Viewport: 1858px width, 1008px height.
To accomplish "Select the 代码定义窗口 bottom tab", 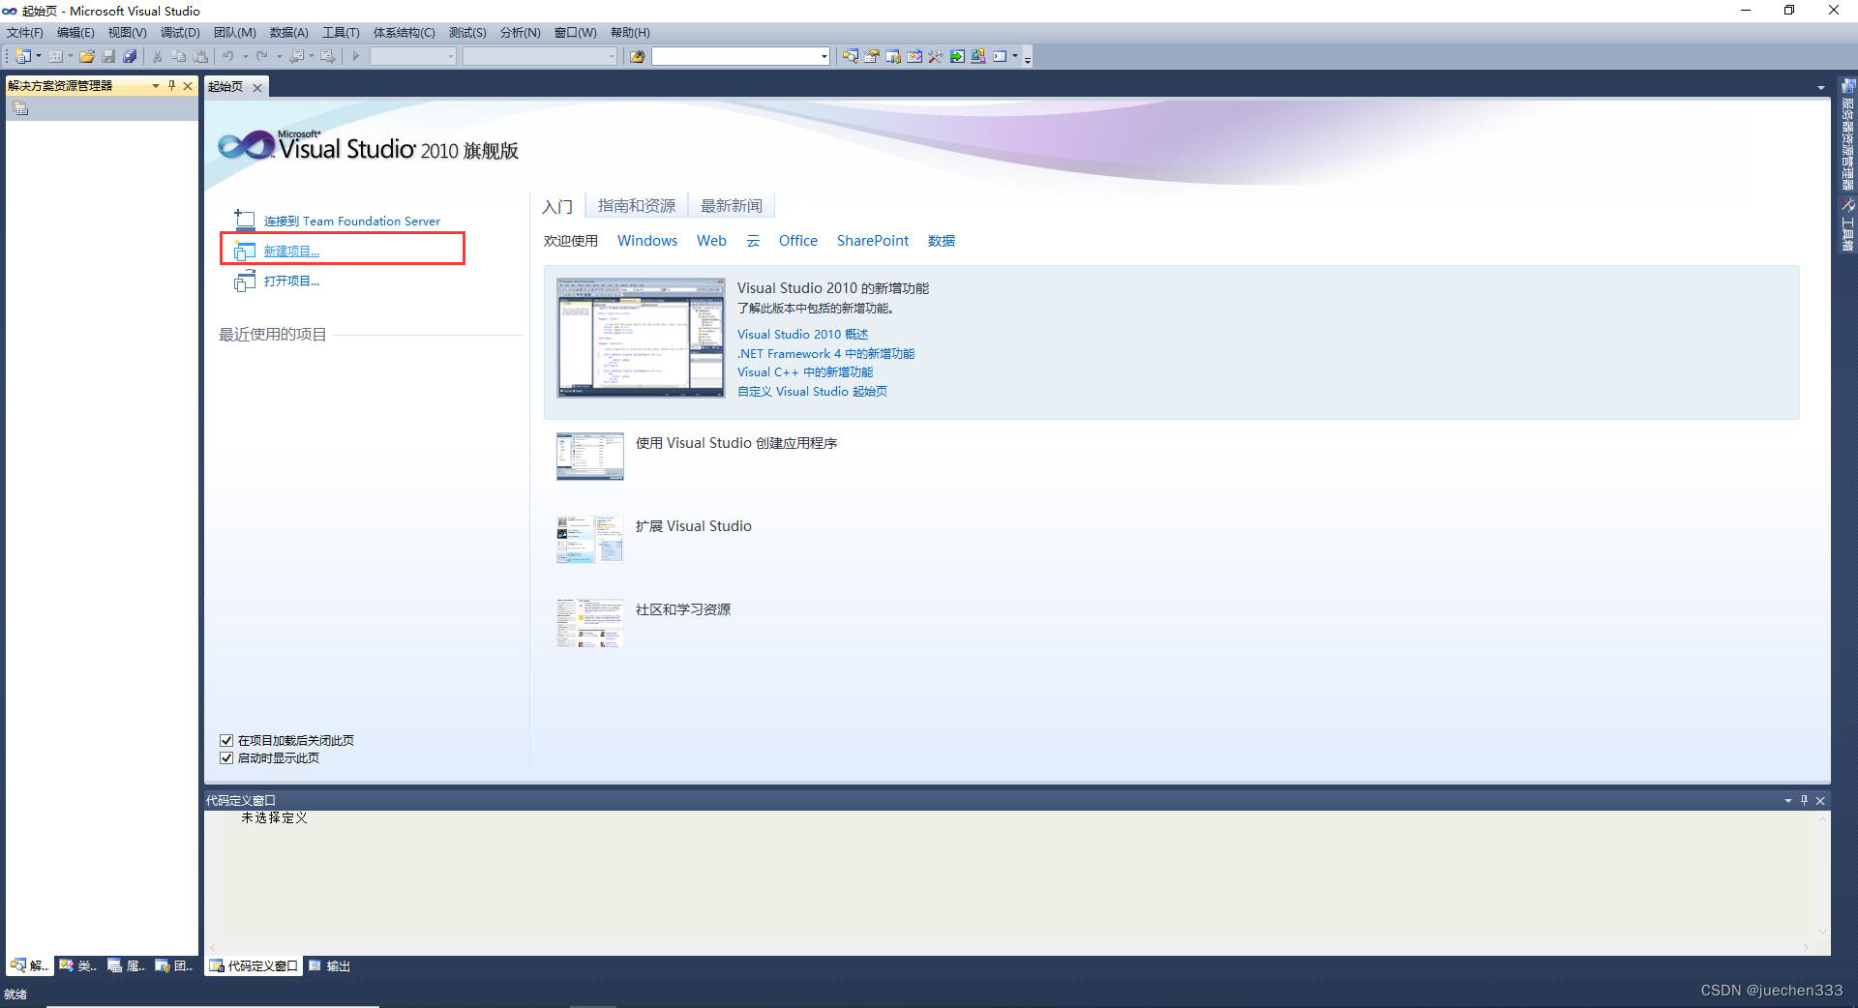I will pyautogui.click(x=255, y=965).
